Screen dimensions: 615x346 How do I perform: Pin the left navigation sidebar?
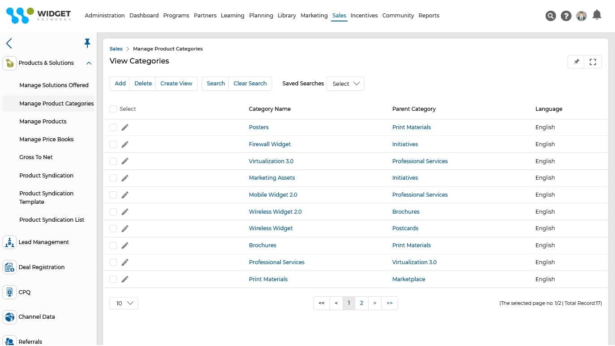(x=87, y=43)
